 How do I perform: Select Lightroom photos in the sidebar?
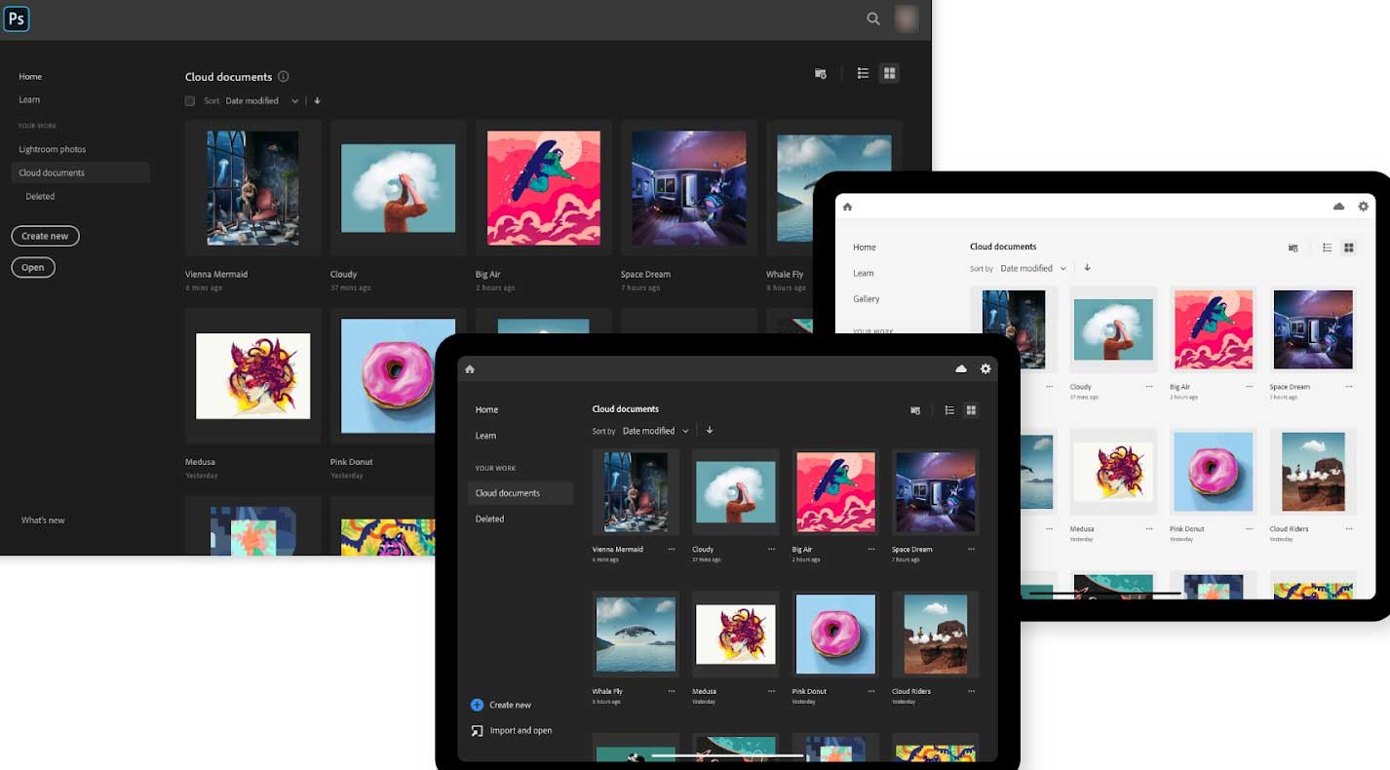tap(53, 148)
